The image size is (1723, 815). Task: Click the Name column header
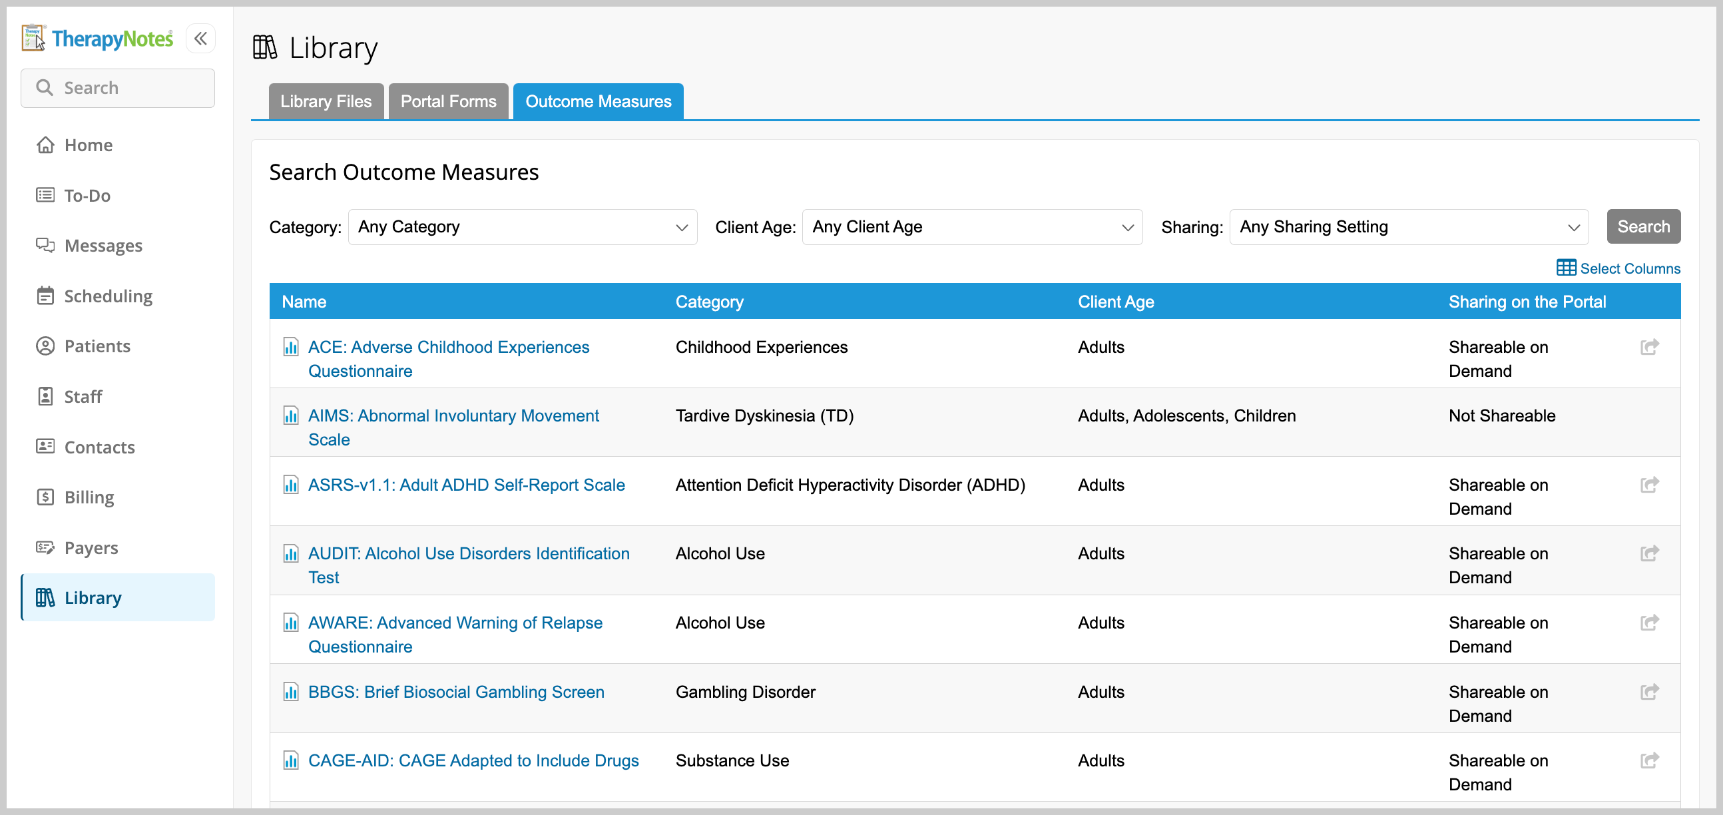point(304,301)
